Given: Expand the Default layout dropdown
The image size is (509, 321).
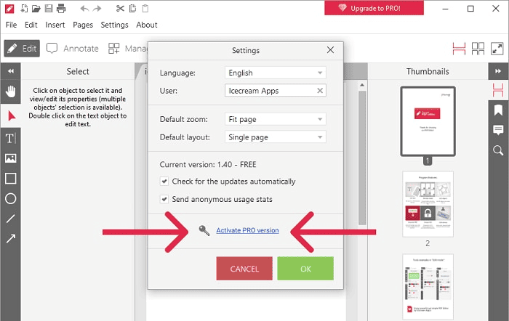Looking at the screenshot, I should (x=276, y=137).
